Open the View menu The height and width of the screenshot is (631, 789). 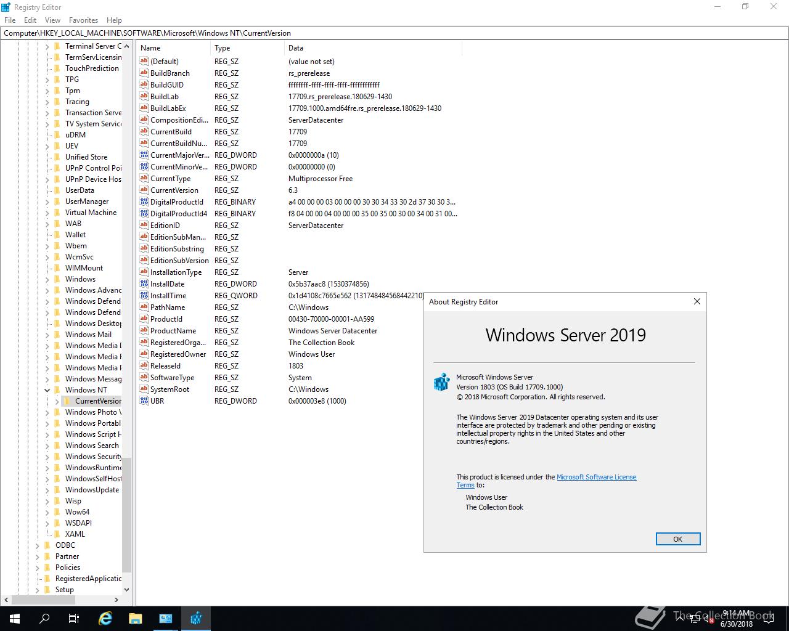52,20
